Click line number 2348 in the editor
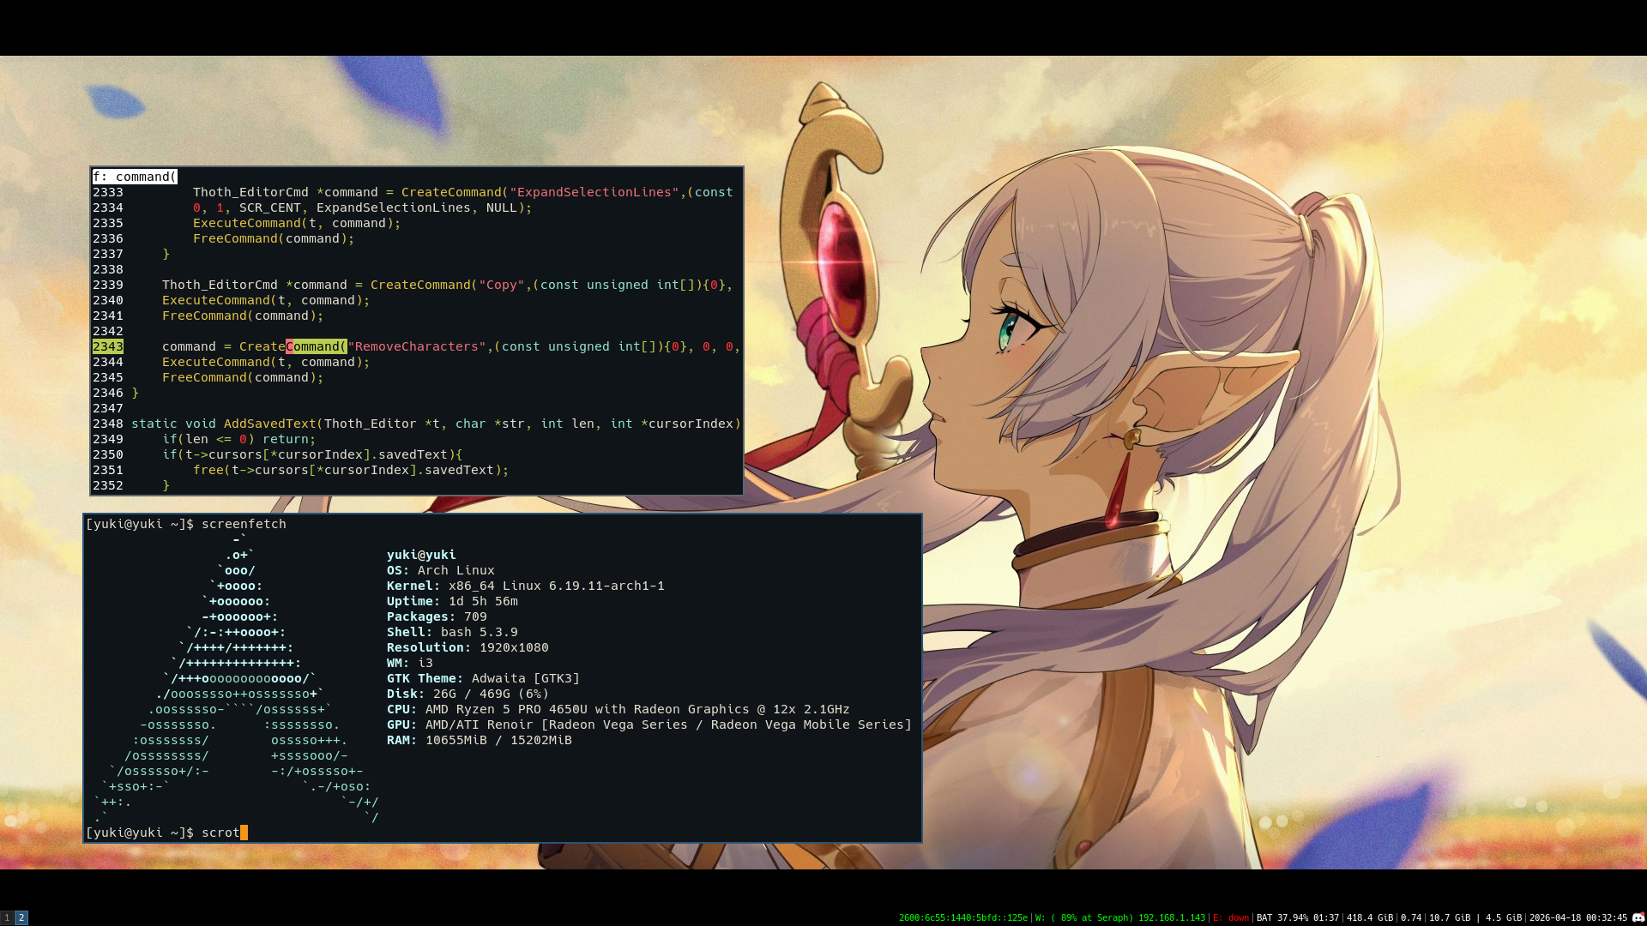 coord(108,424)
